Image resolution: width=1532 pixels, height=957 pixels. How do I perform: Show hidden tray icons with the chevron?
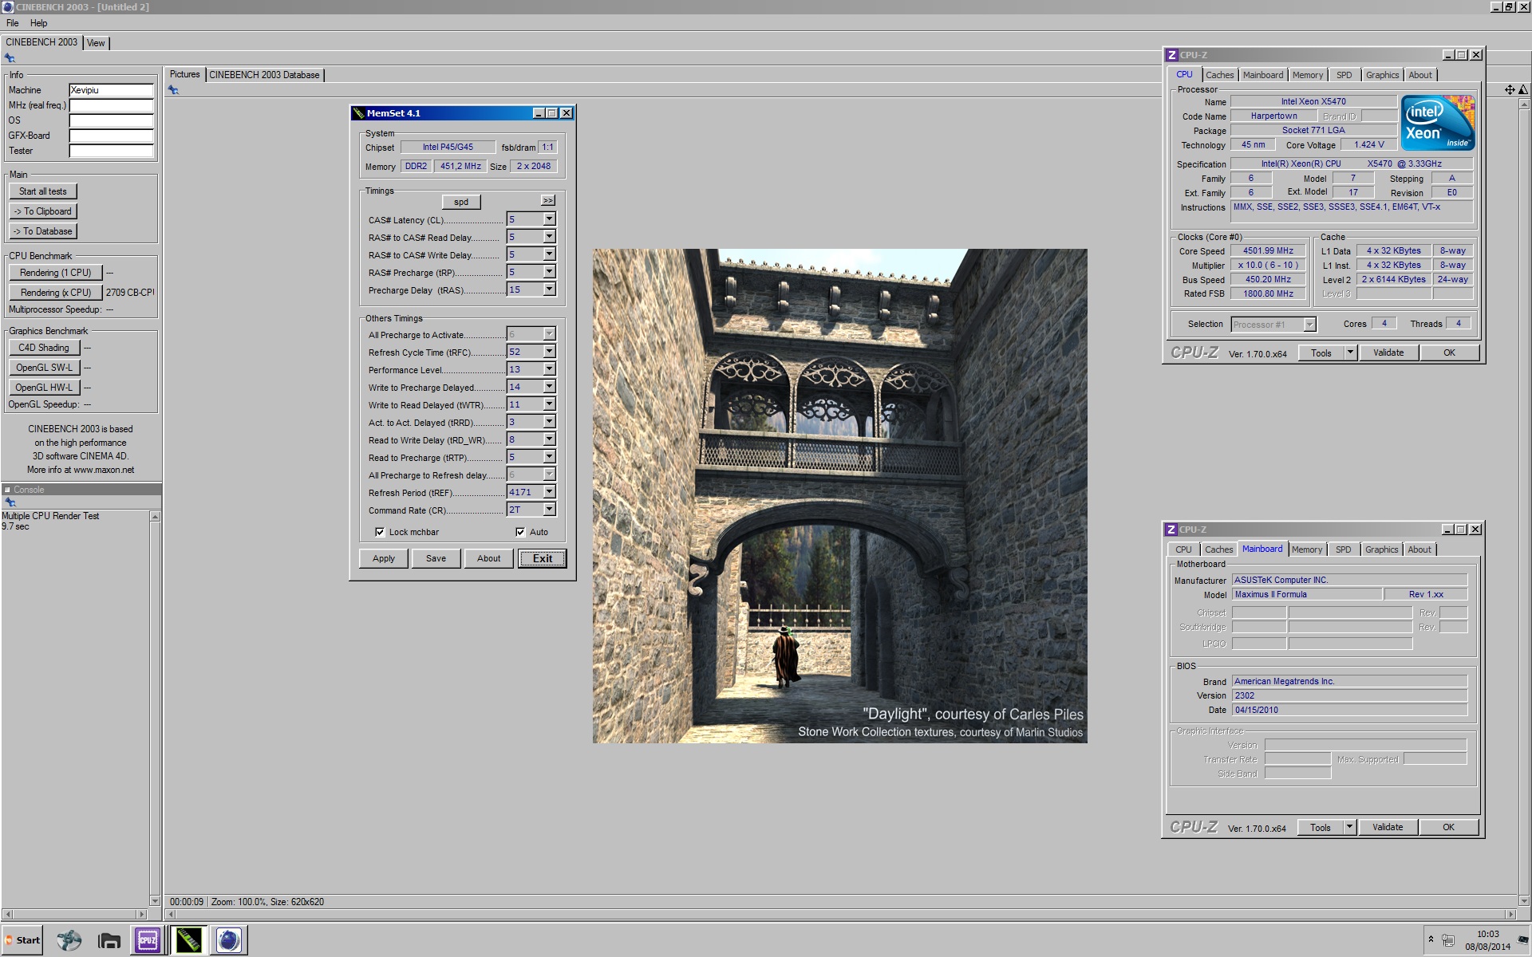point(1431,939)
